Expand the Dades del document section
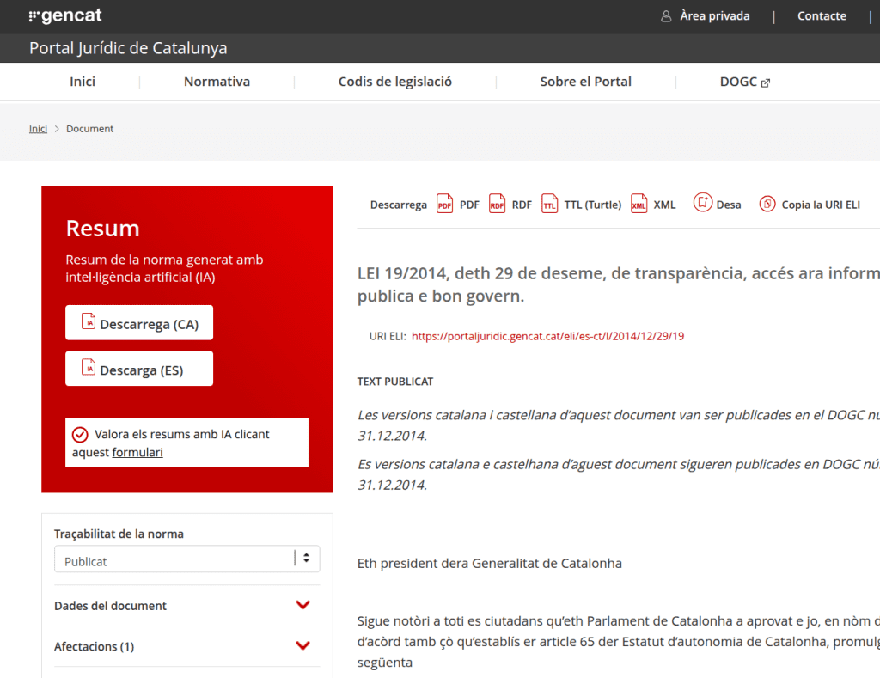Image resolution: width=880 pixels, height=678 pixels. pyautogui.click(x=302, y=605)
